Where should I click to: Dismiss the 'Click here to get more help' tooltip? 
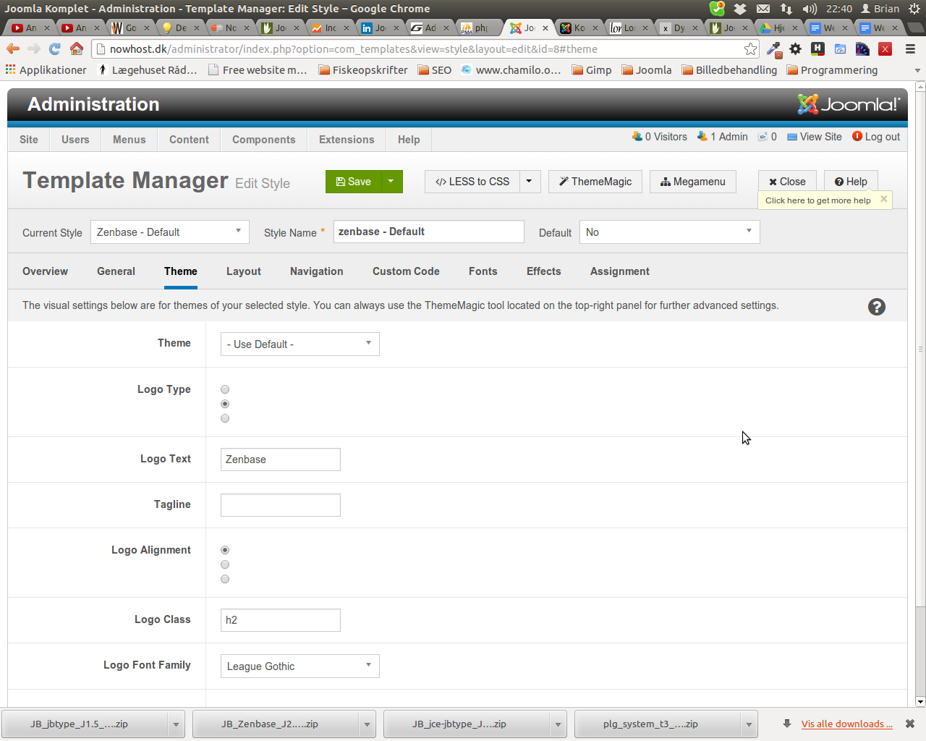[x=883, y=199]
